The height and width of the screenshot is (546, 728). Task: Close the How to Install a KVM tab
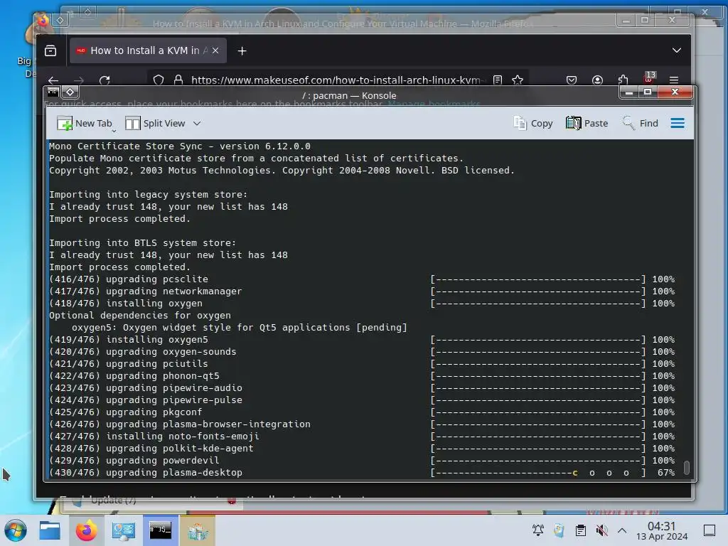point(215,50)
